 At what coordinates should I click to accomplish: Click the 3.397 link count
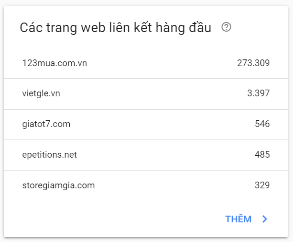[259, 93]
